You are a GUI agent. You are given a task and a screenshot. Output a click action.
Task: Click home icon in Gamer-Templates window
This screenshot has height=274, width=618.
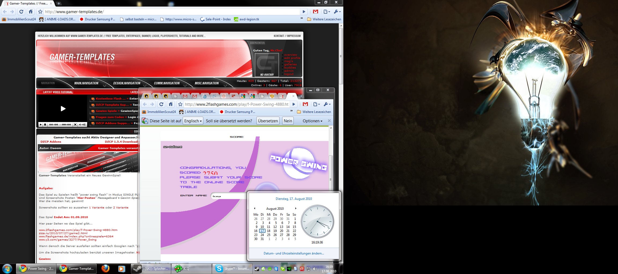coord(31,12)
